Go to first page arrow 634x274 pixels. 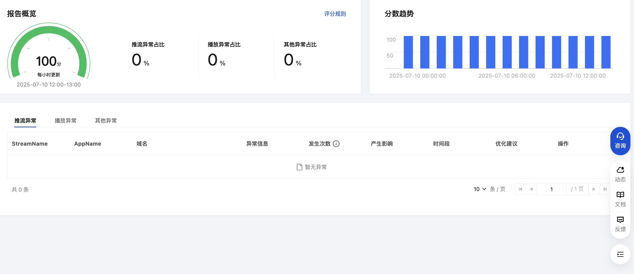click(x=520, y=189)
